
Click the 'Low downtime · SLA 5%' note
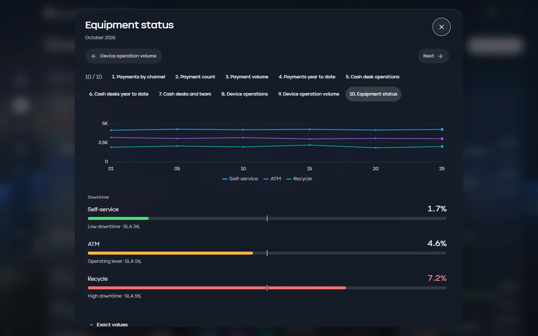click(x=114, y=227)
